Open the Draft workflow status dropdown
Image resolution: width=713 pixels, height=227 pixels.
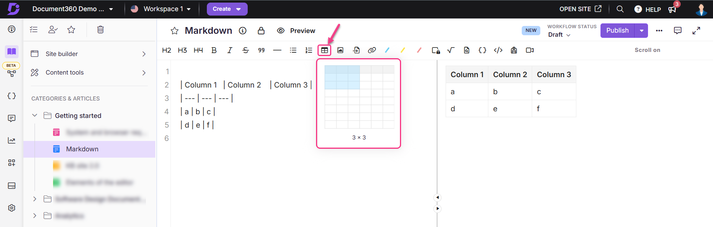(559, 35)
